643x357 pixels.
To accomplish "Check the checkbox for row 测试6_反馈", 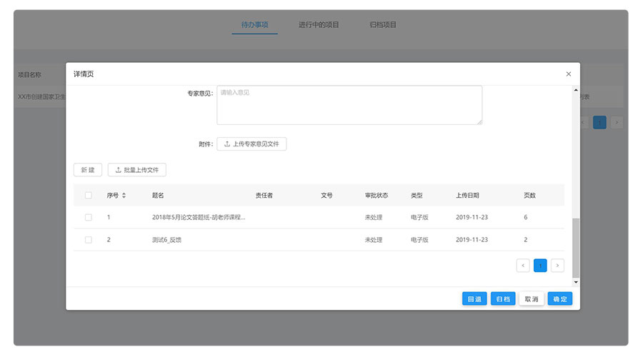I will coord(88,240).
